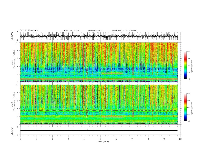The width and height of the screenshot is (203, 156).
Task: Click the ch.1 spectrogram panel
Action: [x=99, y=62]
